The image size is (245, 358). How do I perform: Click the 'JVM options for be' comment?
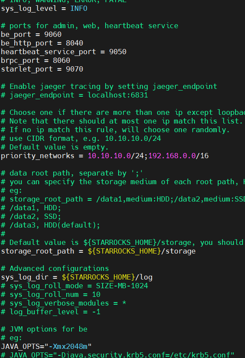click(x=44, y=329)
